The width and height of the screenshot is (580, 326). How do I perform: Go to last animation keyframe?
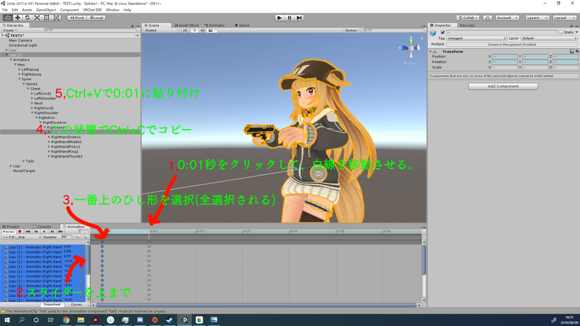coord(61,232)
